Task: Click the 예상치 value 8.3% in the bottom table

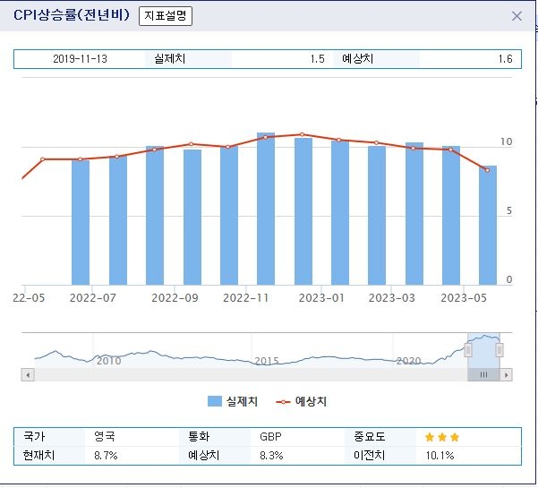Action: click(271, 456)
